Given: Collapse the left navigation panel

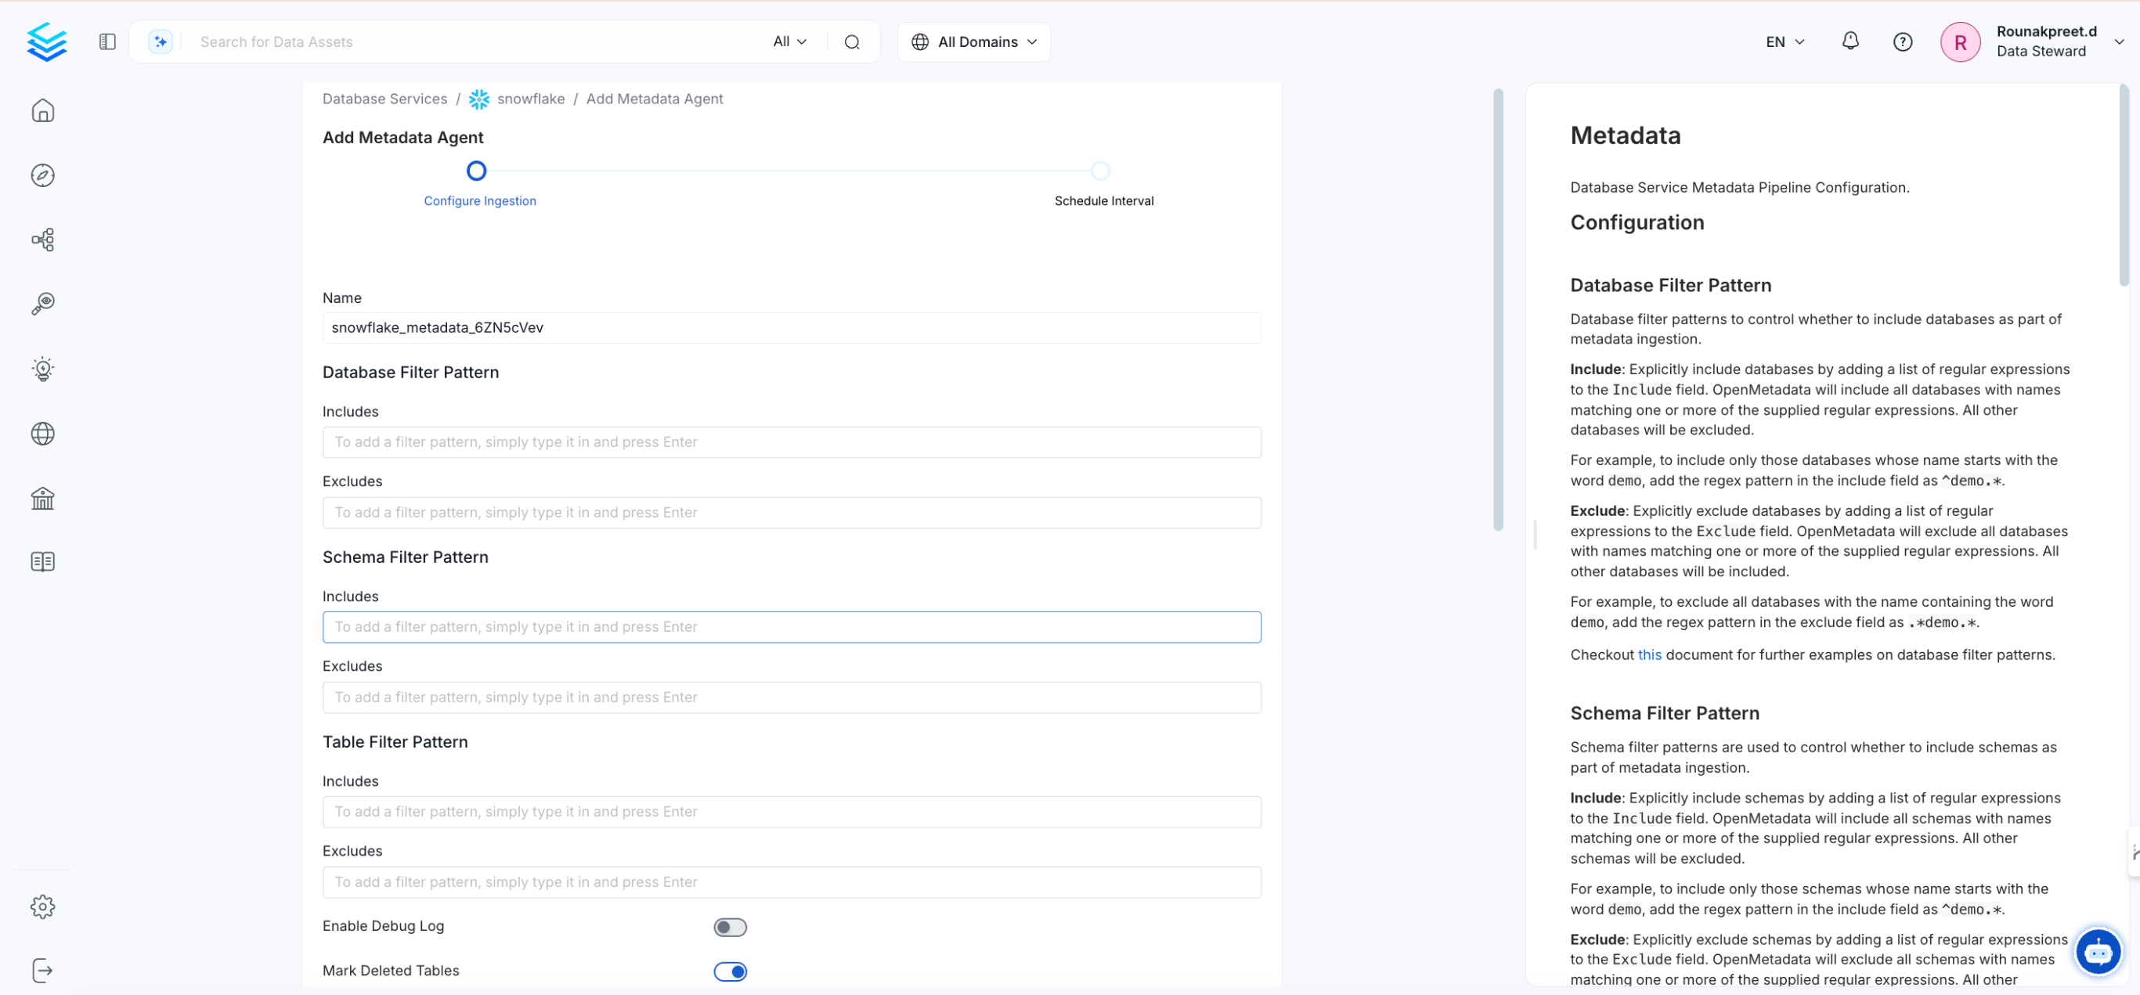Looking at the screenshot, I should point(106,41).
